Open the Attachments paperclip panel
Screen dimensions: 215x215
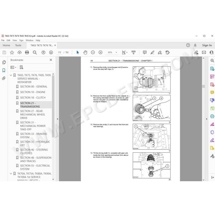tap(4, 78)
